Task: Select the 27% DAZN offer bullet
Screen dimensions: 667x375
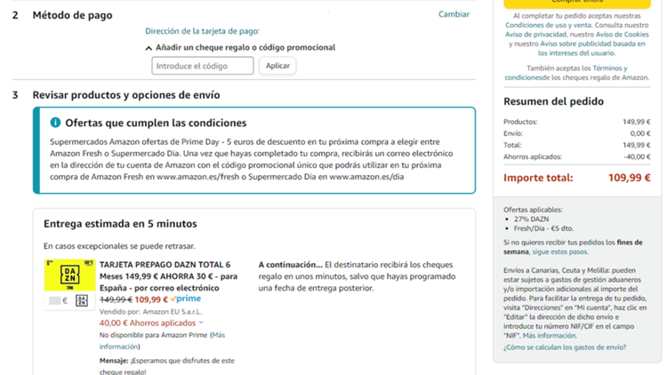Action: 531,219
